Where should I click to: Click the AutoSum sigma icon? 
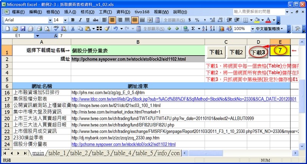pyautogui.click(x=193, y=29)
